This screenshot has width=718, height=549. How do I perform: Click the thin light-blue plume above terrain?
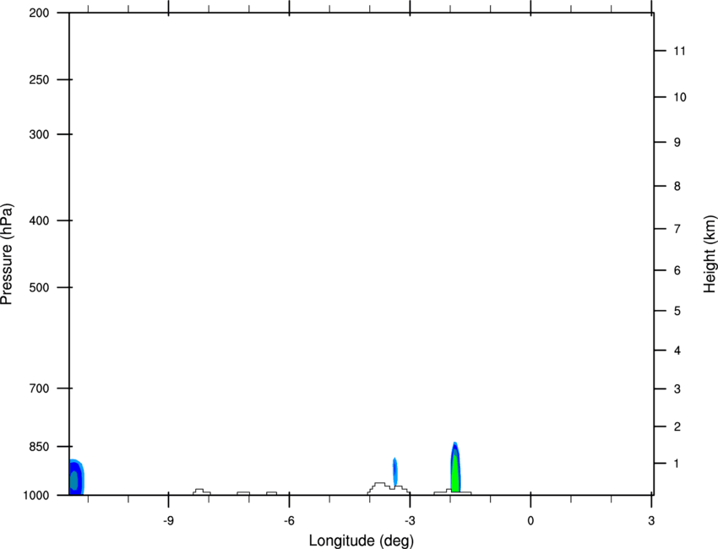(x=394, y=471)
